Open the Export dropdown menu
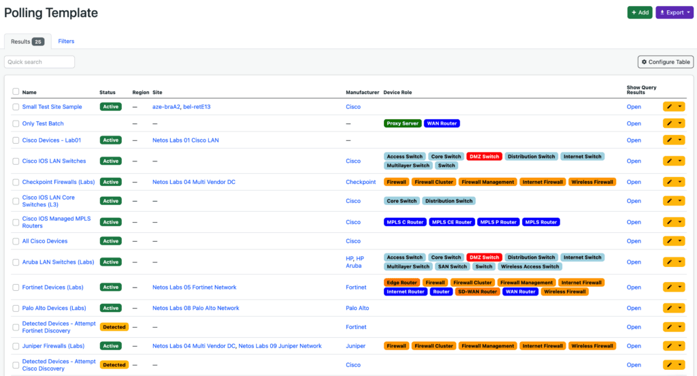The width and height of the screenshot is (697, 376). coord(674,12)
